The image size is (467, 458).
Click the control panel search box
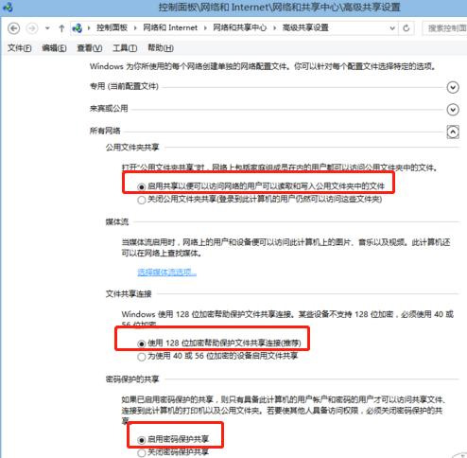[444, 28]
